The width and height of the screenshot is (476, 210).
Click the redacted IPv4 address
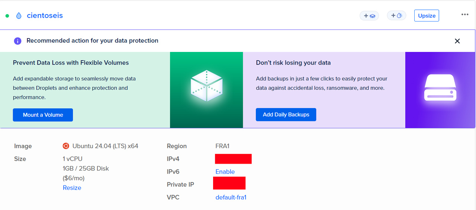[233, 159]
